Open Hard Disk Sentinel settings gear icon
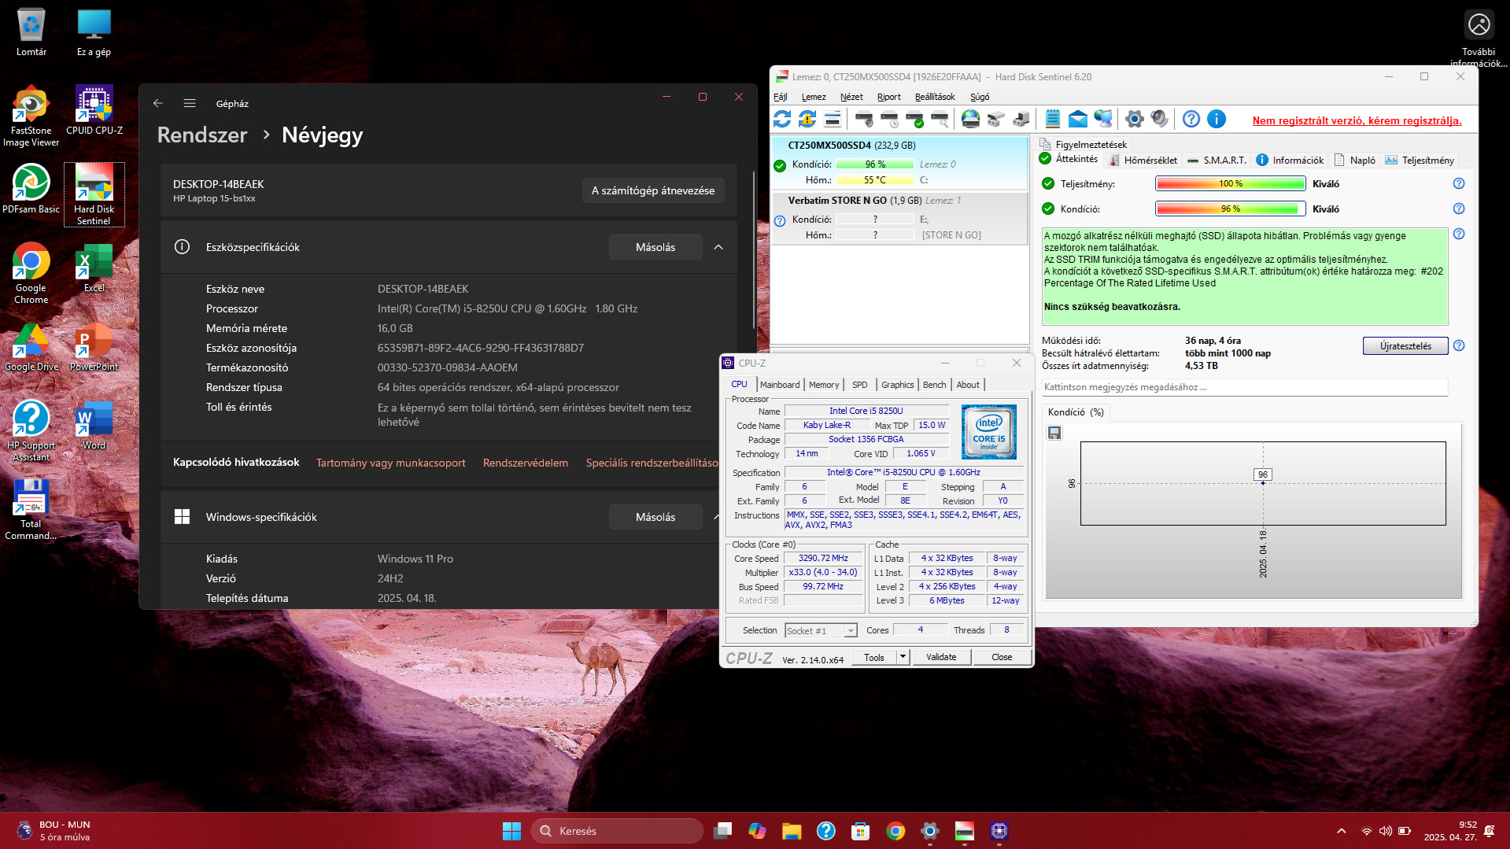The width and height of the screenshot is (1510, 849). (x=1134, y=119)
